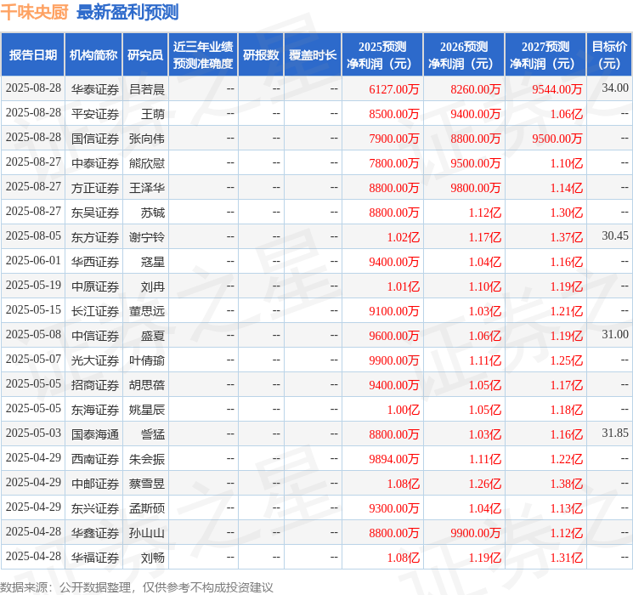Click analyst name 叶倩瑜
This screenshot has height=595, width=633.
pyautogui.click(x=147, y=360)
